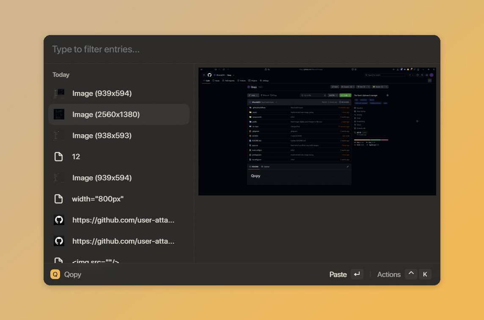Click the Ctrl caret key icon
Viewport: 484px width, 320px height.
pos(411,274)
